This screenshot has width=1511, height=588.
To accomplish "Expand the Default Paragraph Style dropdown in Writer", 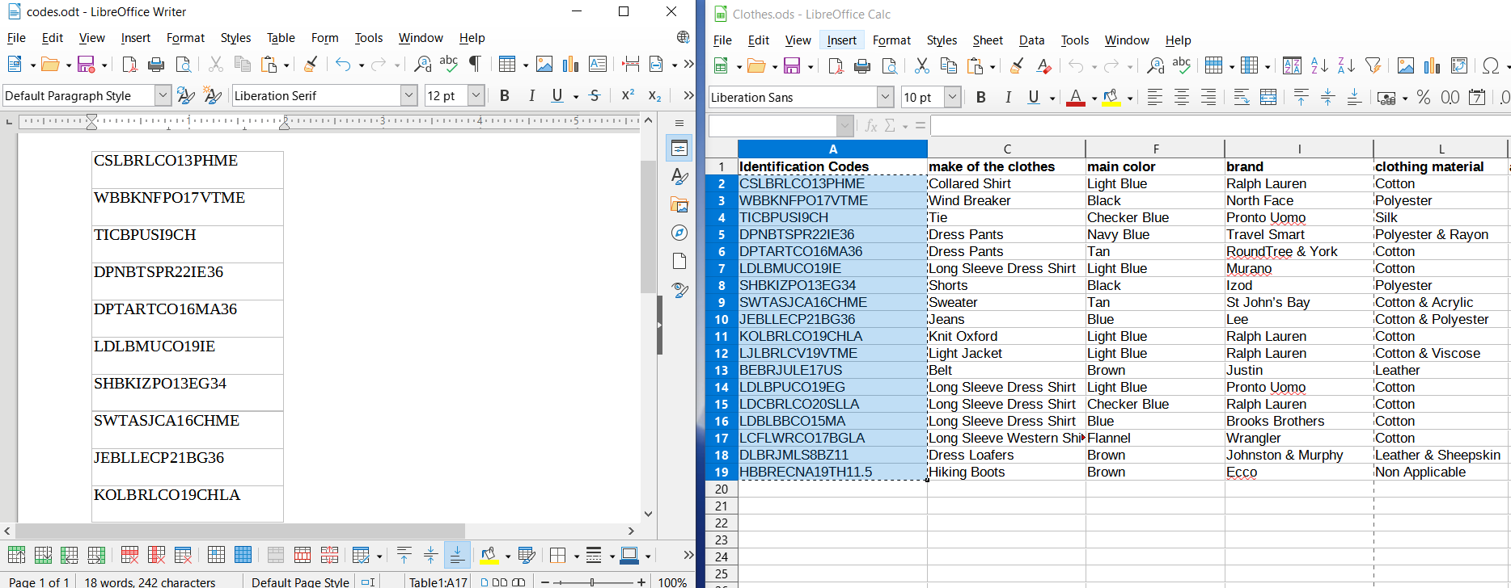I will point(163,95).
